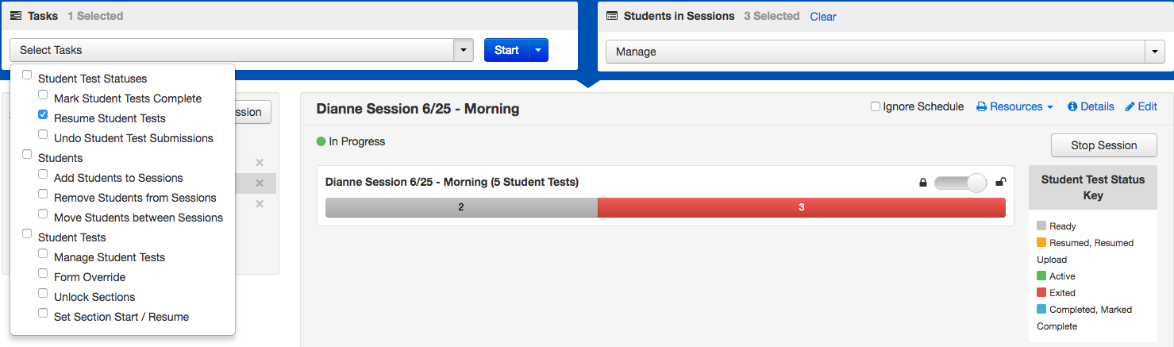Remove the highlighted session with its X icon

coord(260,183)
